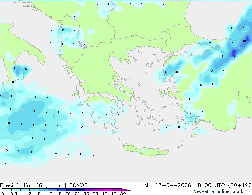
Task: Click the island of Rhodes on the map
Action: click(195, 132)
